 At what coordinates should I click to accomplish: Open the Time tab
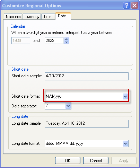(47, 17)
